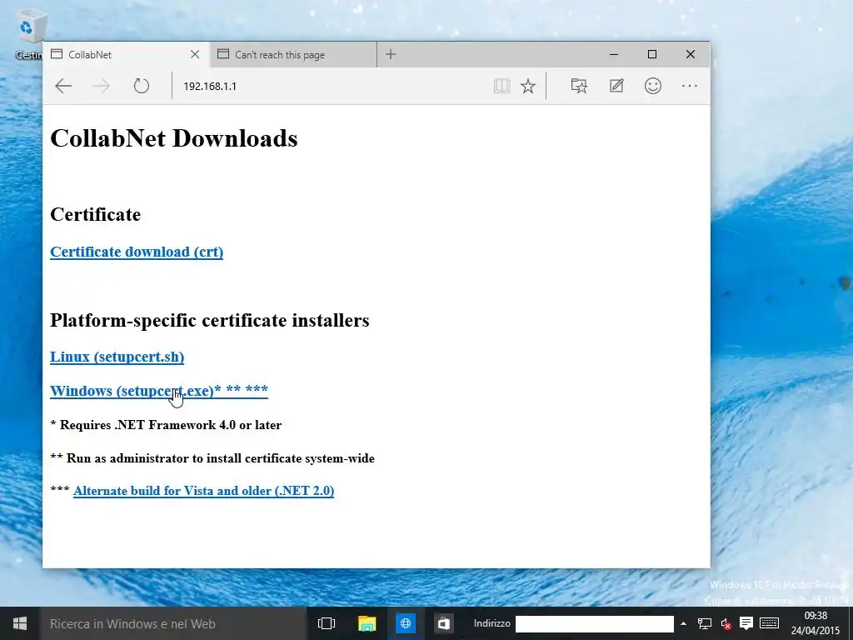Select the browser globe icon in taskbar
This screenshot has width=853, height=640.
406,623
